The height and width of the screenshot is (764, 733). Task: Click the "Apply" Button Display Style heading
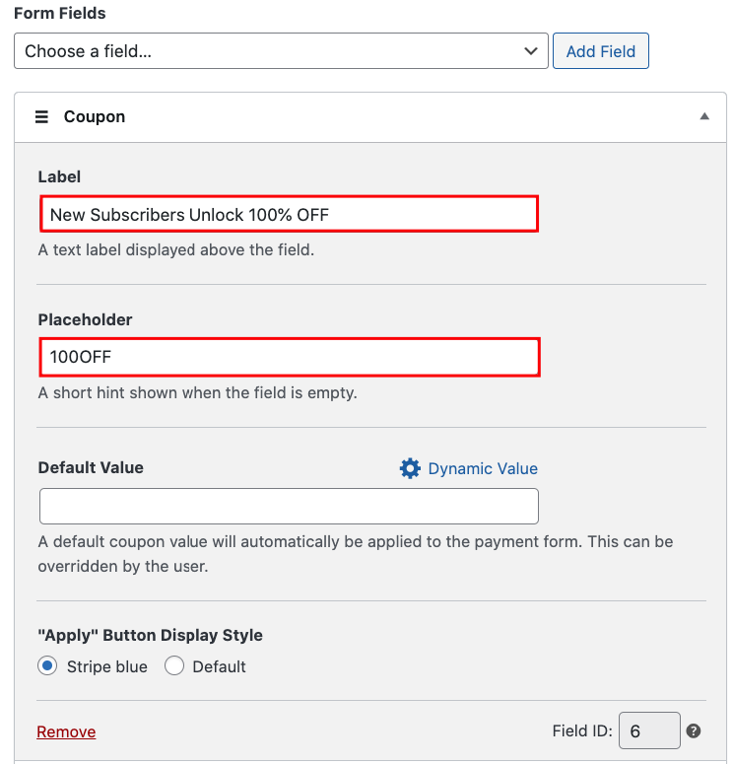150,635
